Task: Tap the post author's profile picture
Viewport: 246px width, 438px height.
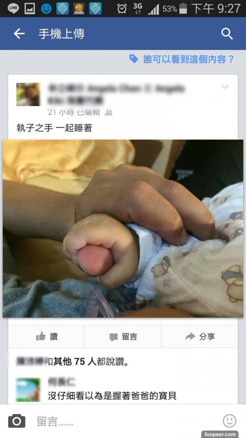Action: (x=28, y=94)
